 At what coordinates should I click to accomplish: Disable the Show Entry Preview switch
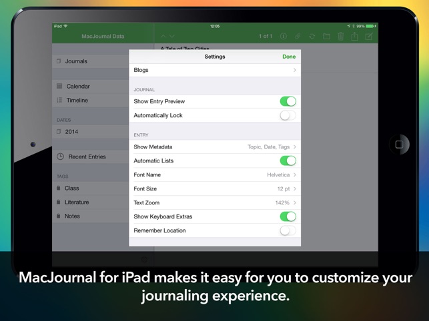tap(288, 101)
